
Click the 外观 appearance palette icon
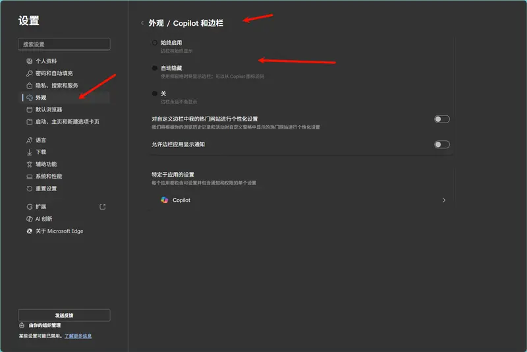[30, 98]
